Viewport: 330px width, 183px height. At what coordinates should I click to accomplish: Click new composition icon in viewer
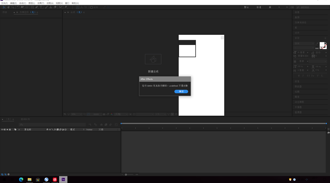[153, 59]
